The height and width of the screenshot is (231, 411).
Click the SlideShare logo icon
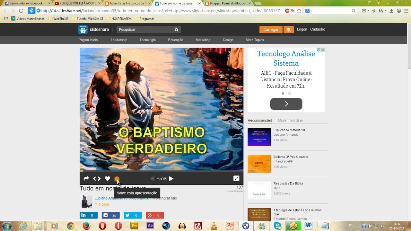(x=83, y=30)
